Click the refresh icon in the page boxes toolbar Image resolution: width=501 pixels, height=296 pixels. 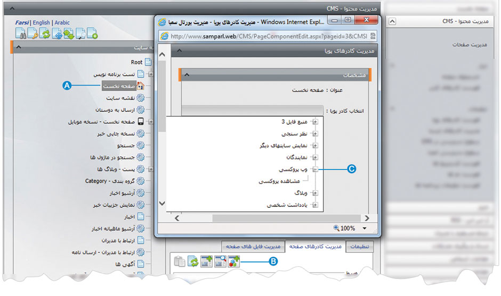193,261
